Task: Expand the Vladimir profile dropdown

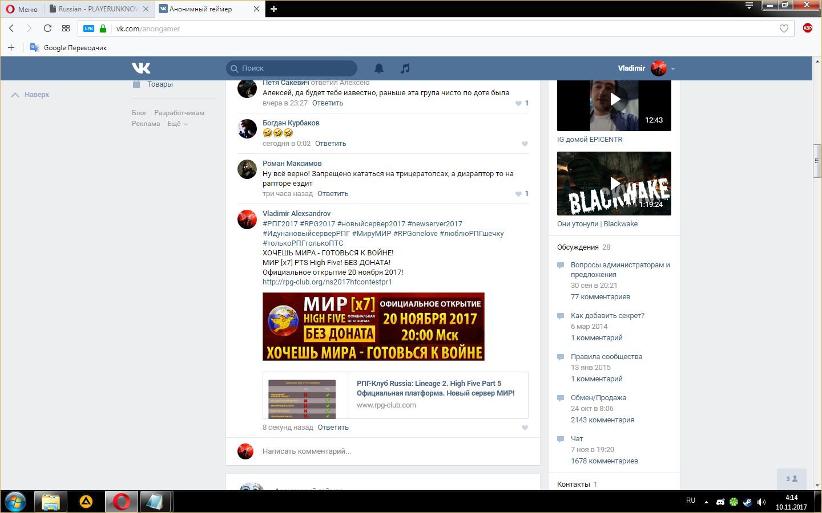Action: 673,68
